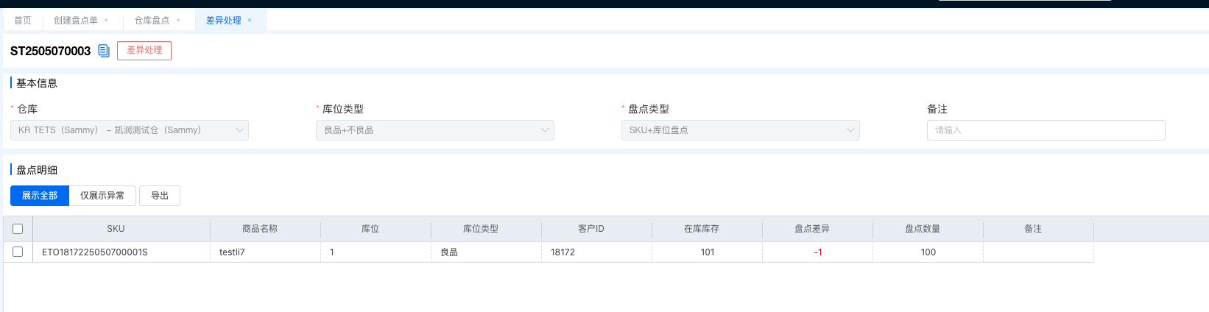Check the row checkbox for ETO1817225050700001S

pyautogui.click(x=18, y=252)
